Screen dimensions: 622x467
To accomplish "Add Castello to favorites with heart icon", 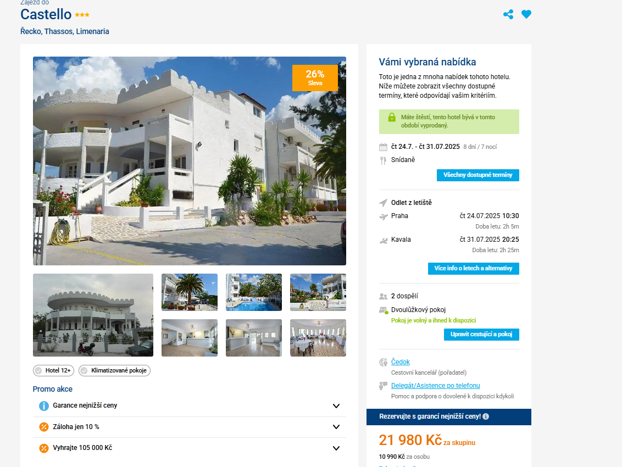I will (x=526, y=14).
